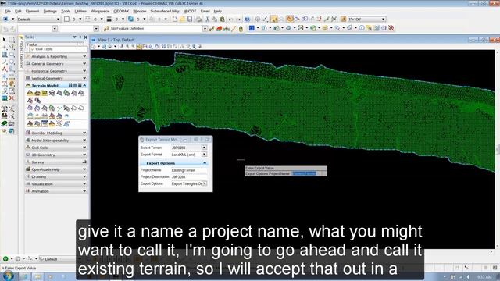
Task: Open the Utilities menu
Action: pyautogui.click(x=80, y=11)
